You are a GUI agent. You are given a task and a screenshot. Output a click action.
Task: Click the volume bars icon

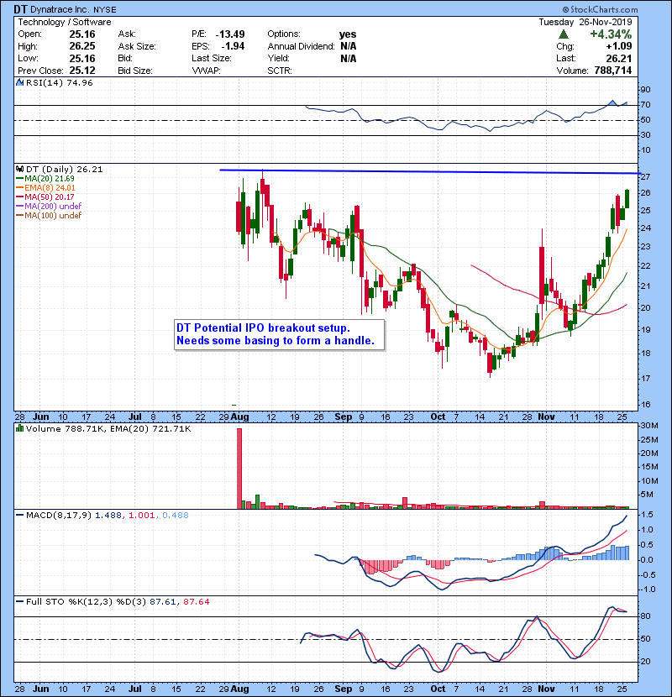tap(19, 428)
